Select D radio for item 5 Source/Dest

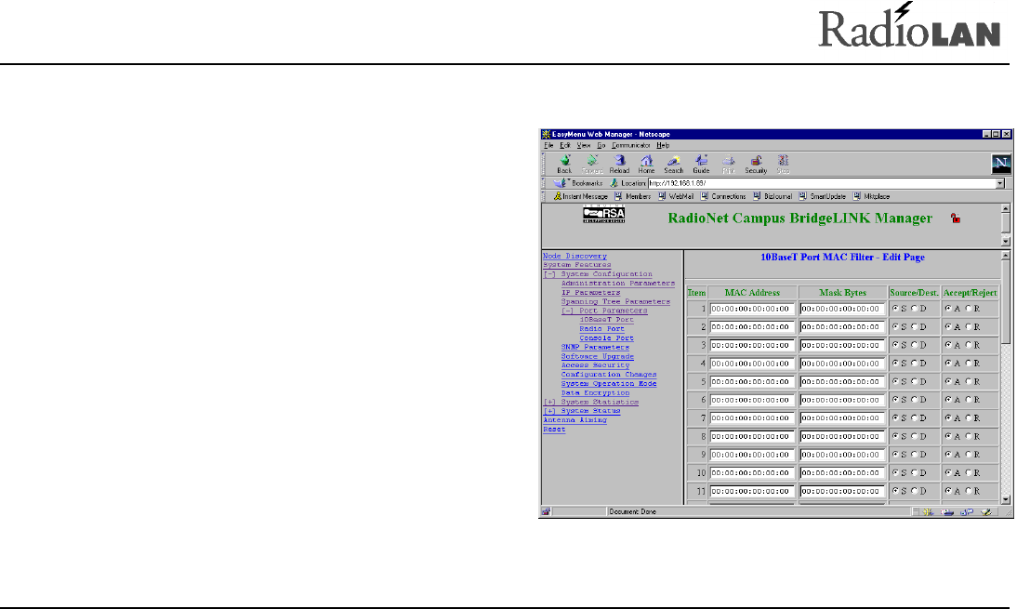[x=913, y=381]
